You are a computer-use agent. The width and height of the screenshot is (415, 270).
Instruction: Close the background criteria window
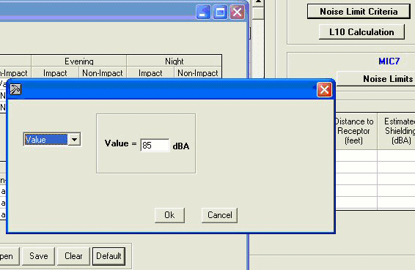tap(237, 12)
